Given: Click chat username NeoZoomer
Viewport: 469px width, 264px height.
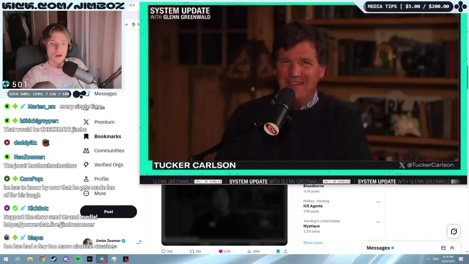Looking at the screenshot, I should click(x=29, y=157).
